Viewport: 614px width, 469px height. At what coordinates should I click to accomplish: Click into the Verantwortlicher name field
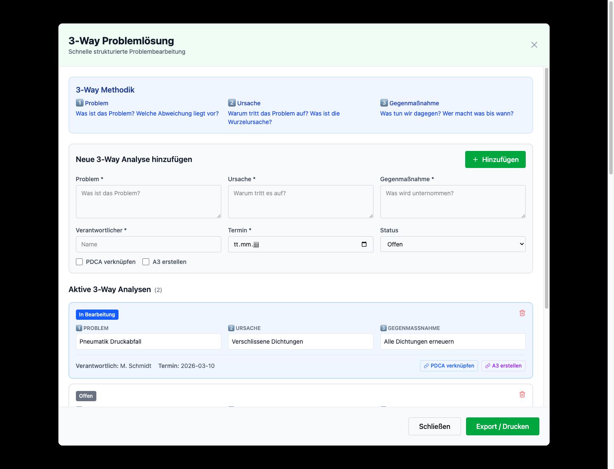[148, 244]
